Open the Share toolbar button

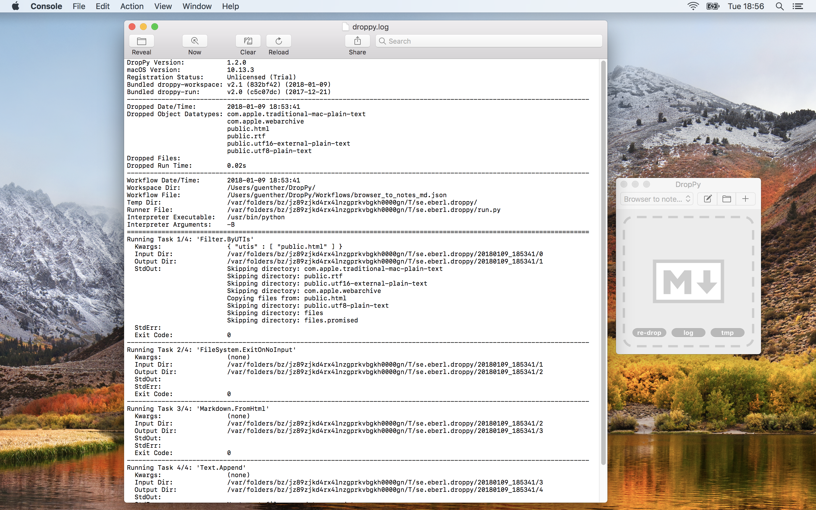pos(357,41)
